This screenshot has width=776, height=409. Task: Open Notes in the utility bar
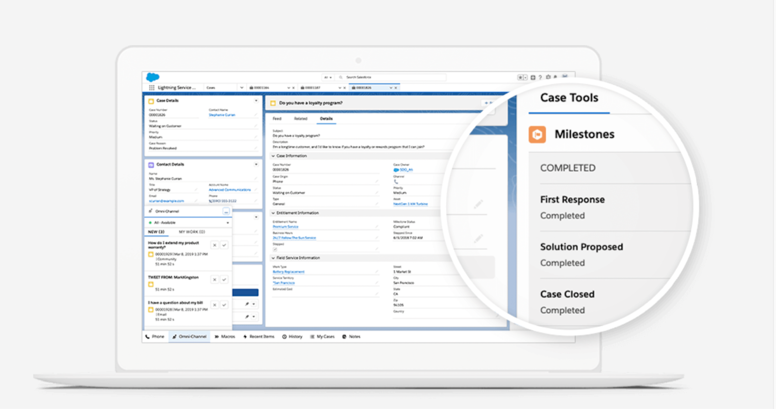(x=352, y=336)
